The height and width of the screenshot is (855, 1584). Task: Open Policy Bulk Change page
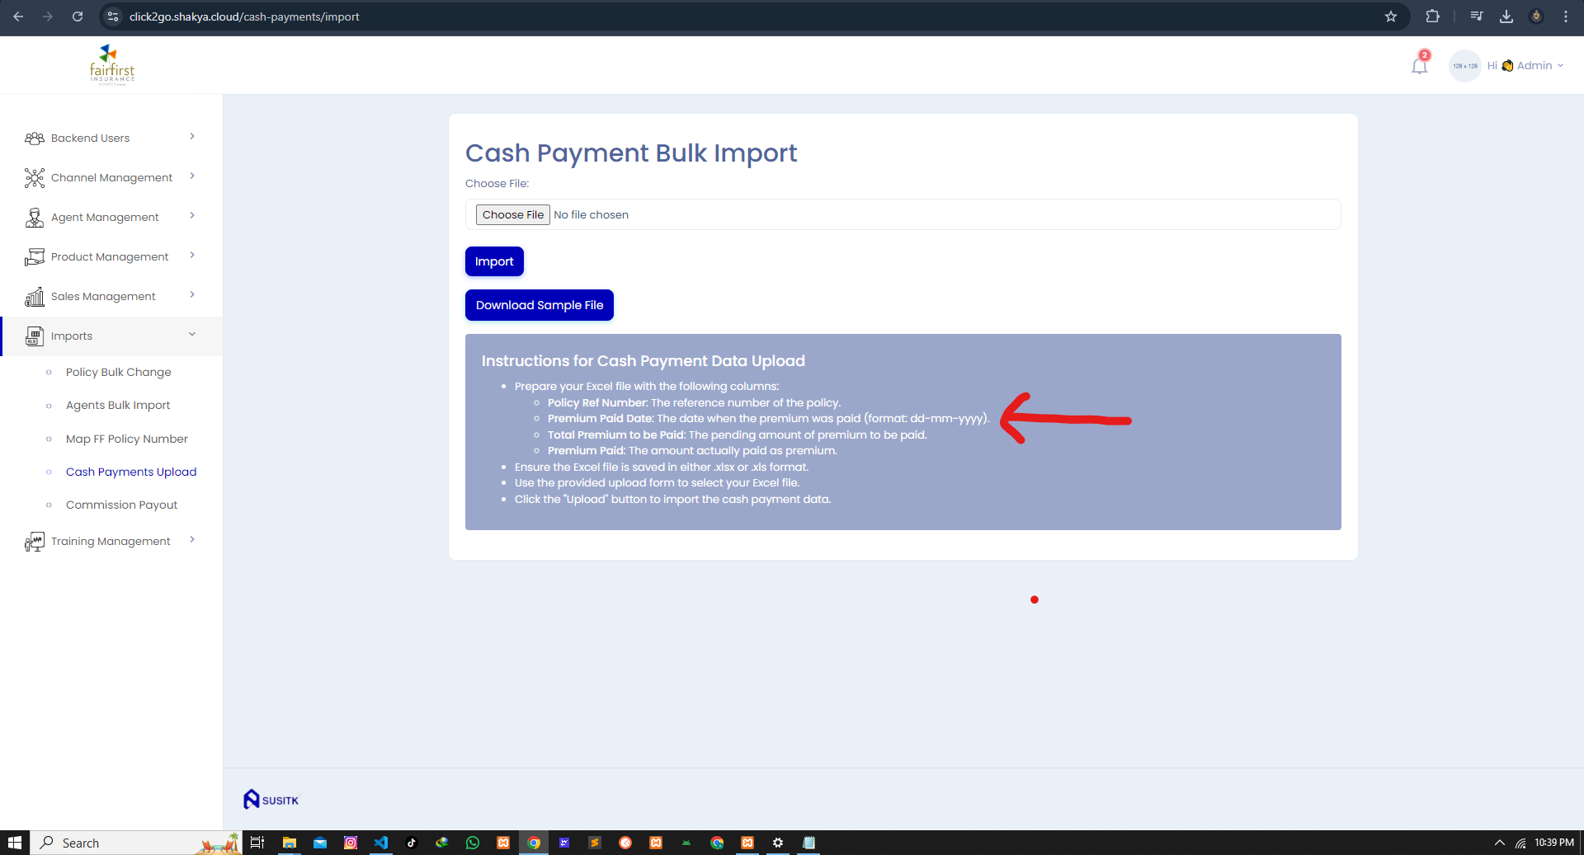pyautogui.click(x=118, y=373)
